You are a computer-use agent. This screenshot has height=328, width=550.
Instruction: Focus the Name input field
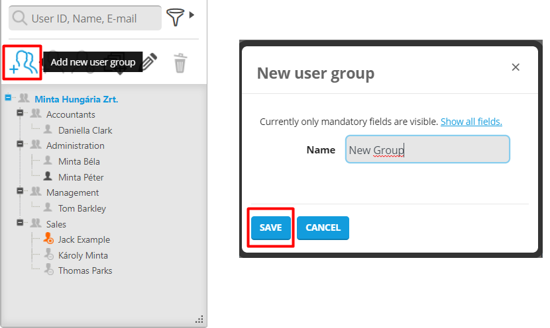pos(427,150)
